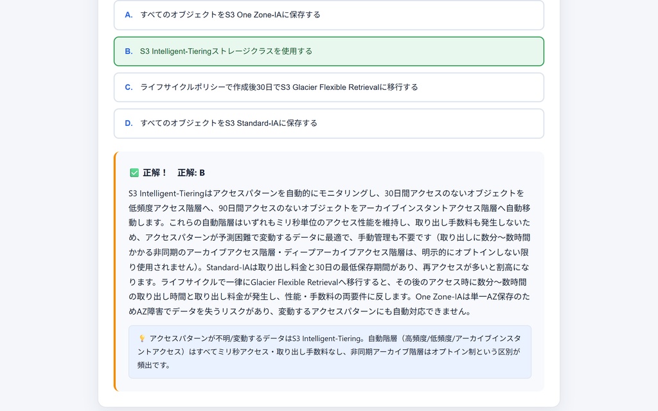Click explanation line starting "の取り出し時間と取り出し料金"
658x411 pixels.
coord(329,297)
